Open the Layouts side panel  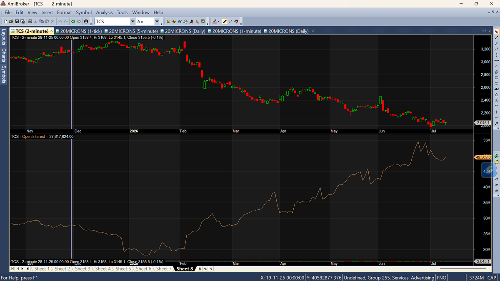(x=4, y=37)
